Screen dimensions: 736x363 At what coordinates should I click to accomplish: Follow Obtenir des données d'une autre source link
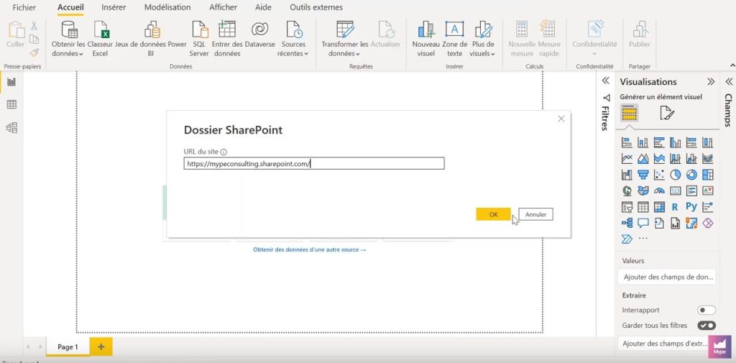[309, 250]
